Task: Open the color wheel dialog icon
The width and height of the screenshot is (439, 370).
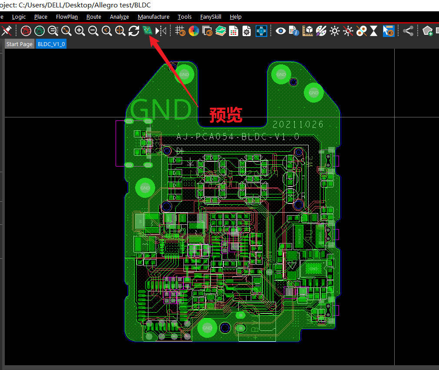Action: click(x=193, y=31)
